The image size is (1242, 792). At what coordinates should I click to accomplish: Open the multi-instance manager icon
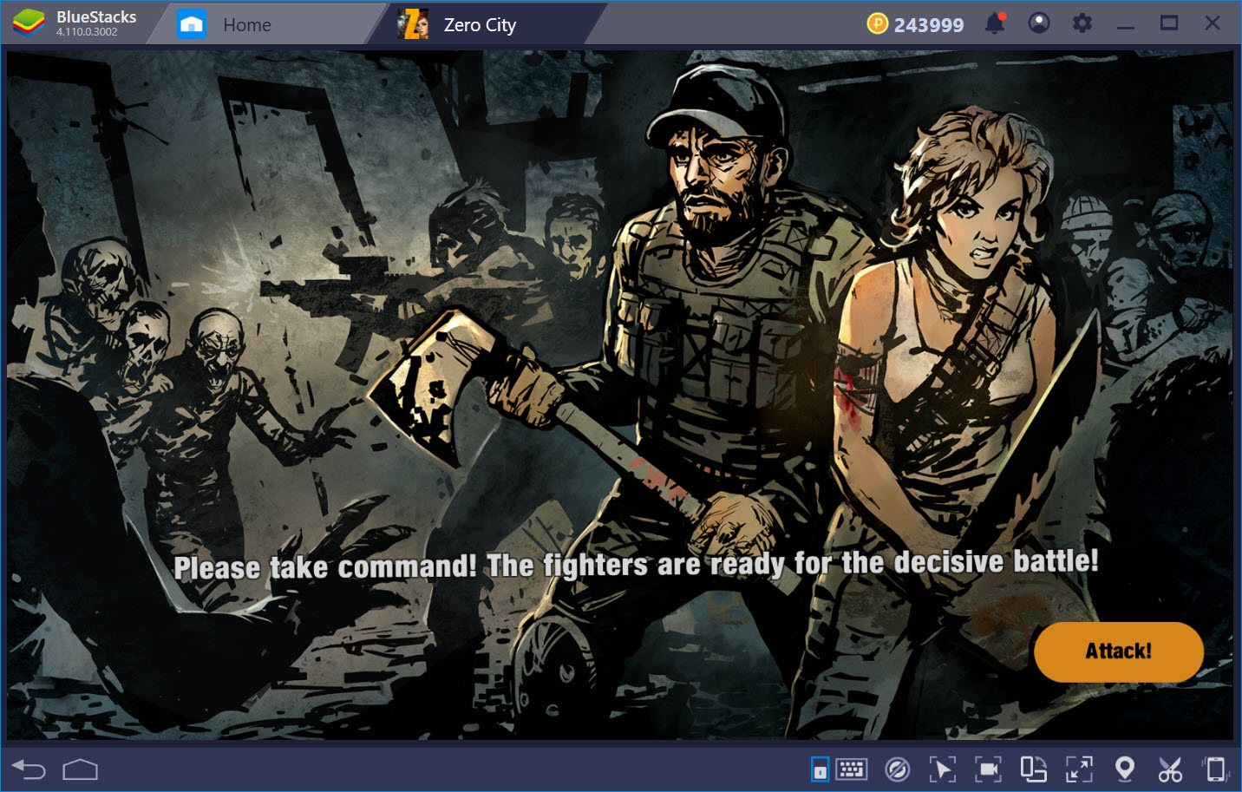point(1033,769)
